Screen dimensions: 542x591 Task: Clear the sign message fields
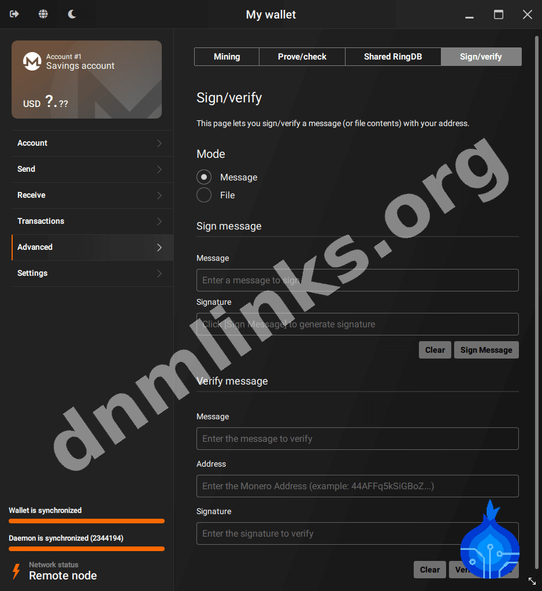(435, 350)
